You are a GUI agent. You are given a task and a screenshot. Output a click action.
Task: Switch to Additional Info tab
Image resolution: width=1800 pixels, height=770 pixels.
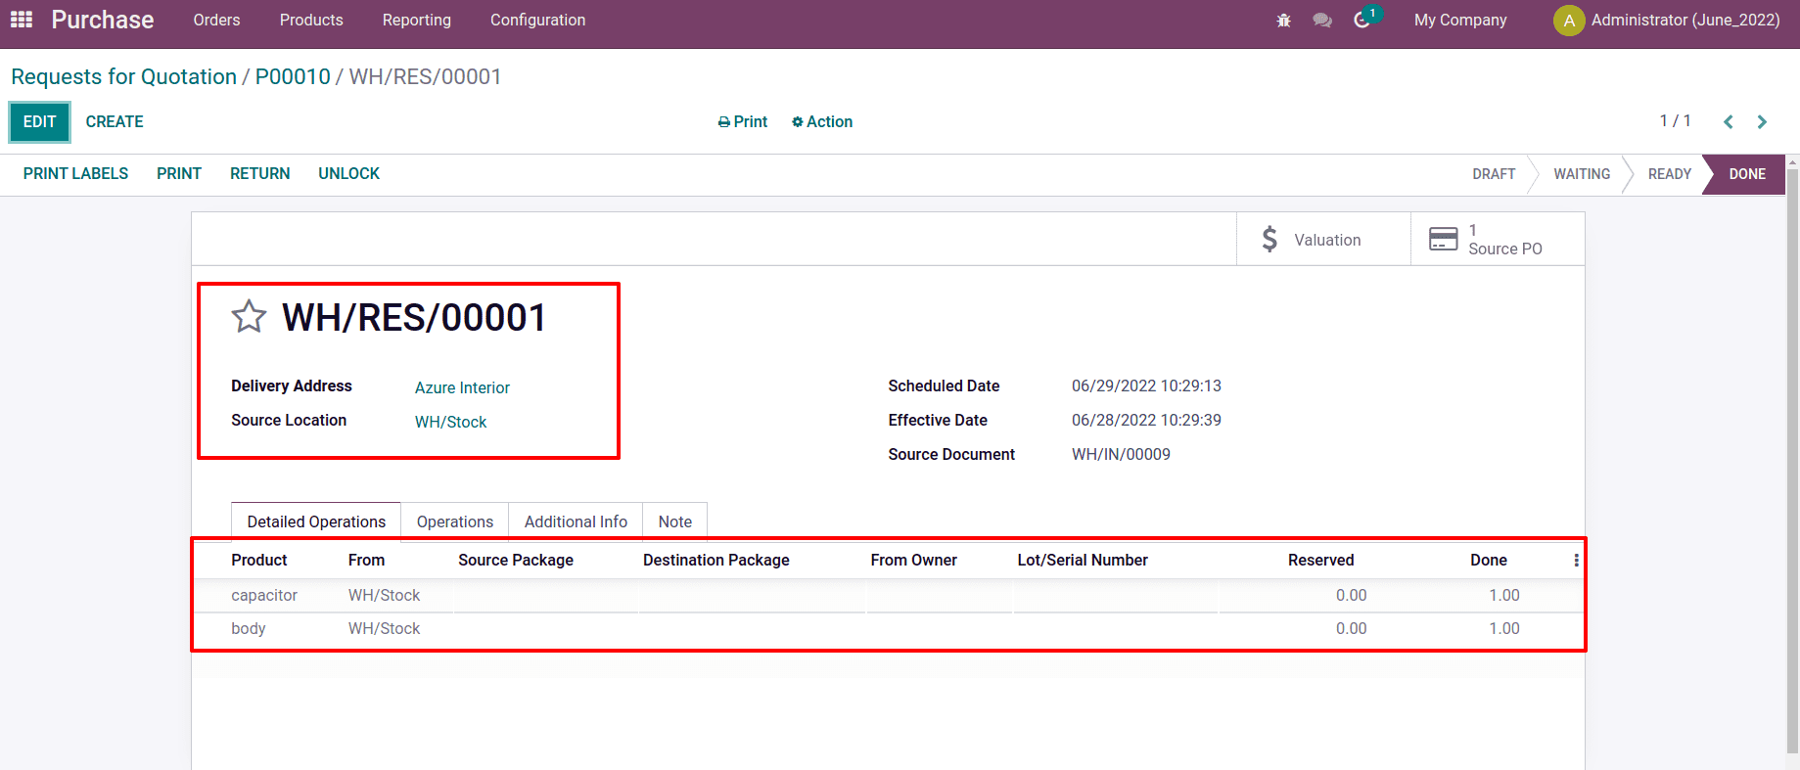coord(576,521)
